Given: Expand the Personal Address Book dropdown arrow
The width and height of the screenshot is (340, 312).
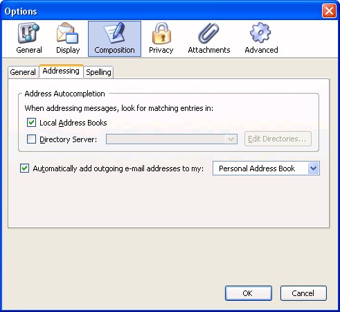Looking at the screenshot, I should pos(314,168).
